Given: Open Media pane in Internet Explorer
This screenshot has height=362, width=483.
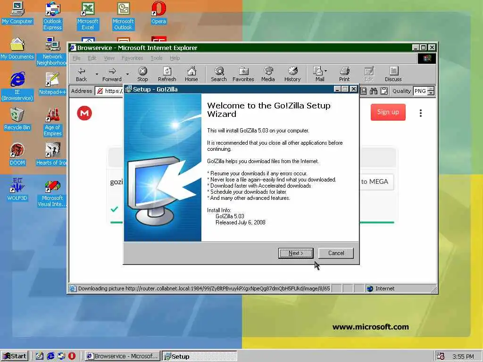Looking at the screenshot, I should point(268,74).
